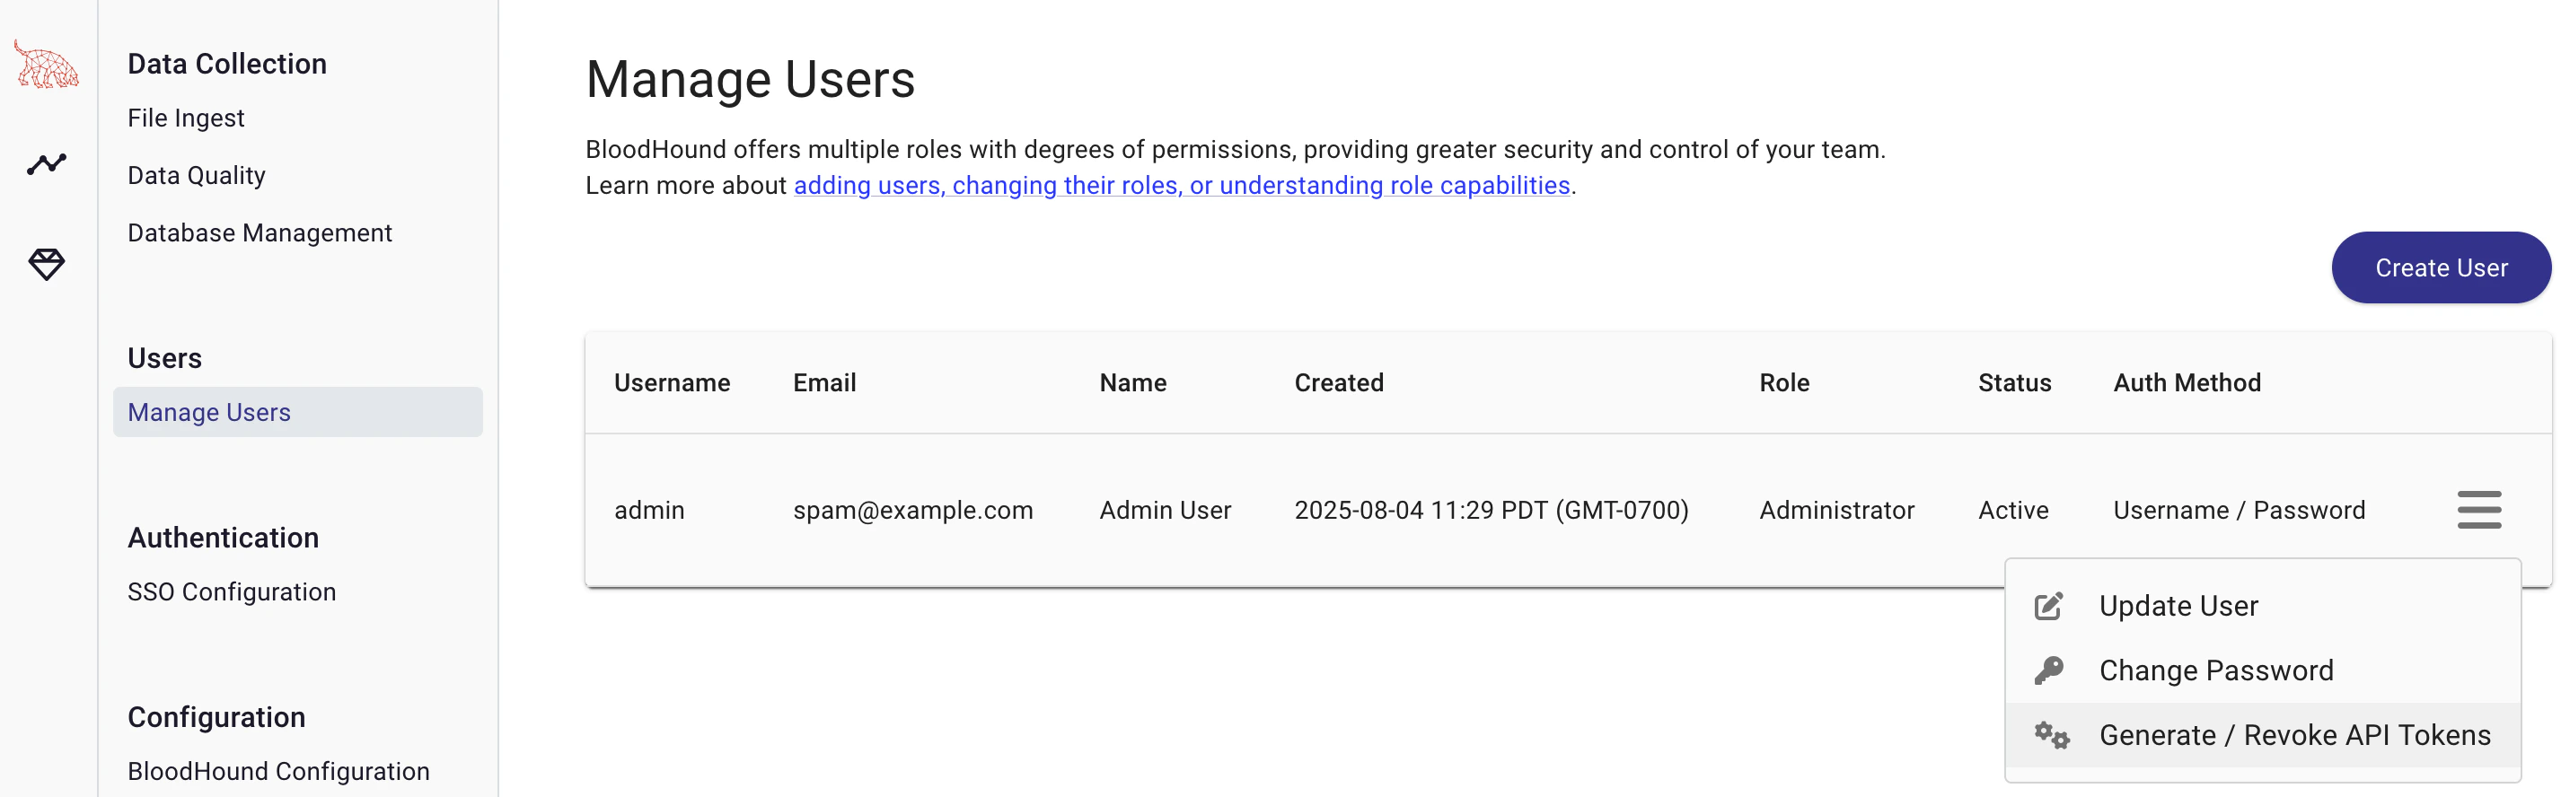The height and width of the screenshot is (797, 2561).
Task: Click the Username column header
Action: [672, 382]
